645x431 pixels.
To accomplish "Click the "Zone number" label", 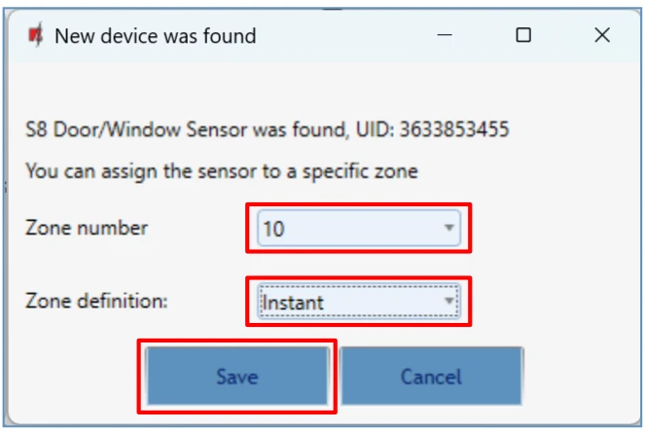I will pyautogui.click(x=87, y=229).
